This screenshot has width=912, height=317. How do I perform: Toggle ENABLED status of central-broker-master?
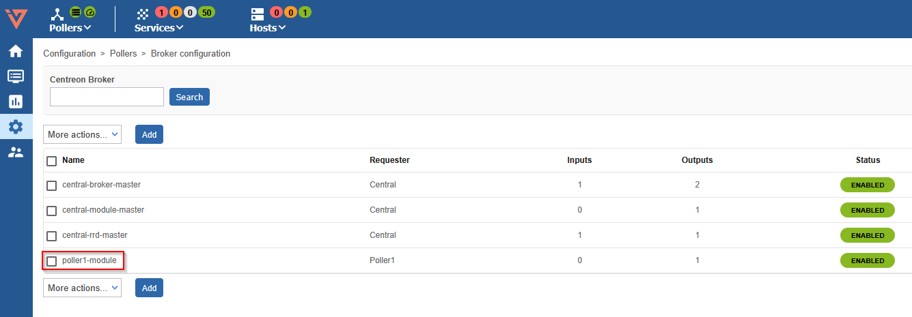(x=868, y=185)
